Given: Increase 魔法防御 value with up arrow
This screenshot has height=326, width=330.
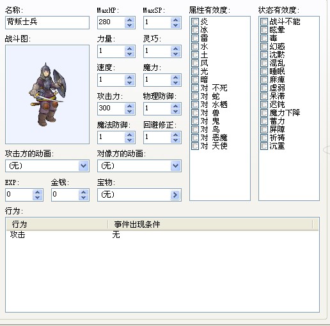Looking at the screenshot, I should tap(129, 135).
